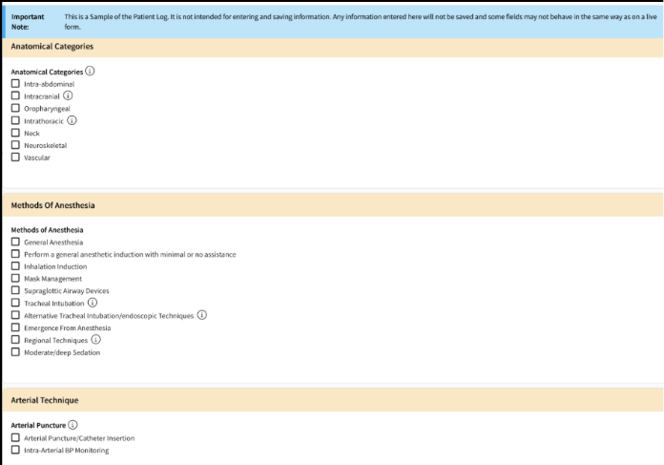The width and height of the screenshot is (664, 465).
Task: Tick general anesthetic induction with minimal assistance checkbox
Action: point(15,254)
